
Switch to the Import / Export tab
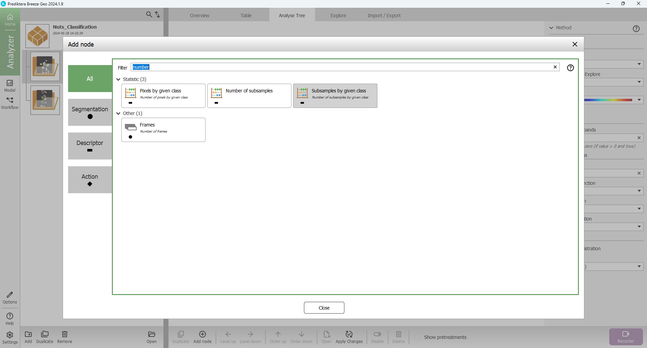pyautogui.click(x=384, y=16)
